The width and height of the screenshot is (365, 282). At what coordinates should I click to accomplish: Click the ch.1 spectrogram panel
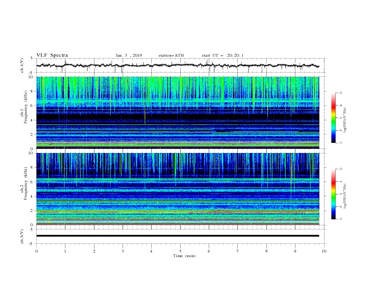coord(178,112)
